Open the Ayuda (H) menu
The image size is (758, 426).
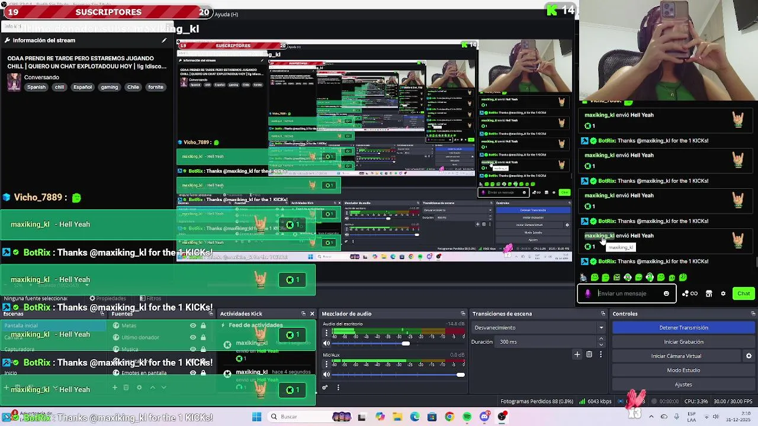point(226,14)
